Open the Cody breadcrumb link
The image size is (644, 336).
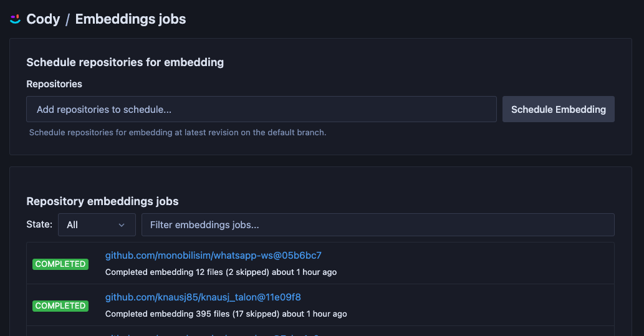click(x=43, y=19)
